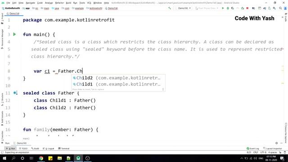Toggle the Structure side panel
Viewport: 288px width, 162px height.
2,99
